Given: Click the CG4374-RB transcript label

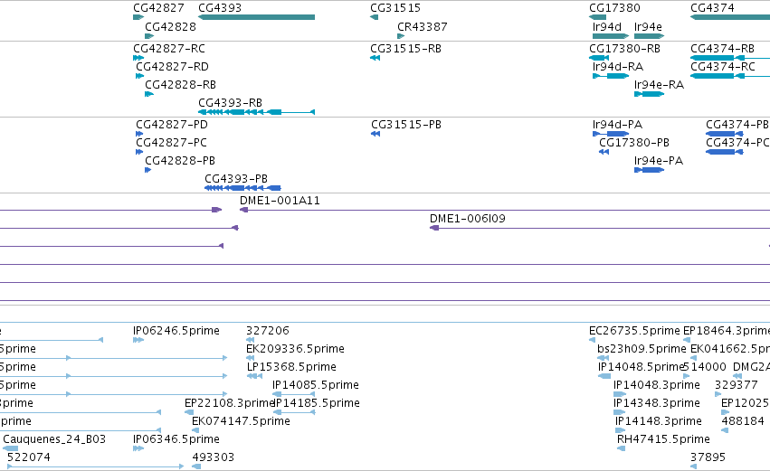Looking at the screenshot, I should click(x=722, y=49).
